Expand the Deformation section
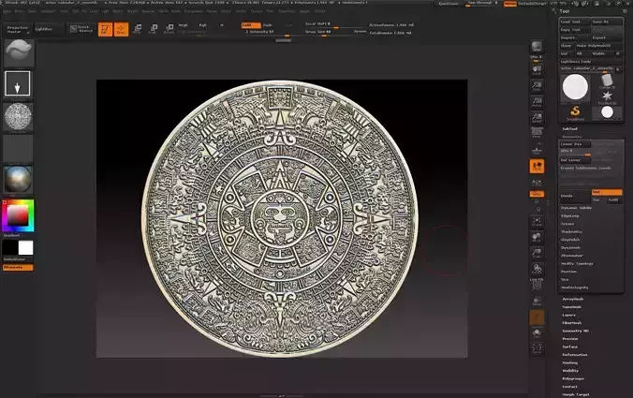The image size is (633, 398). point(575,355)
